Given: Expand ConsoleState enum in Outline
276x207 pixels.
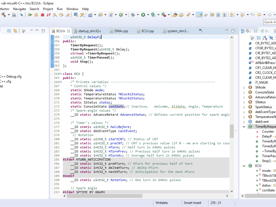Looking at the screenshot, I should click(244, 92).
